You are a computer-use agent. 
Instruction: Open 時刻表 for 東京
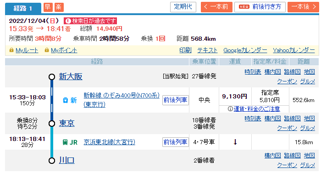point(253,119)
